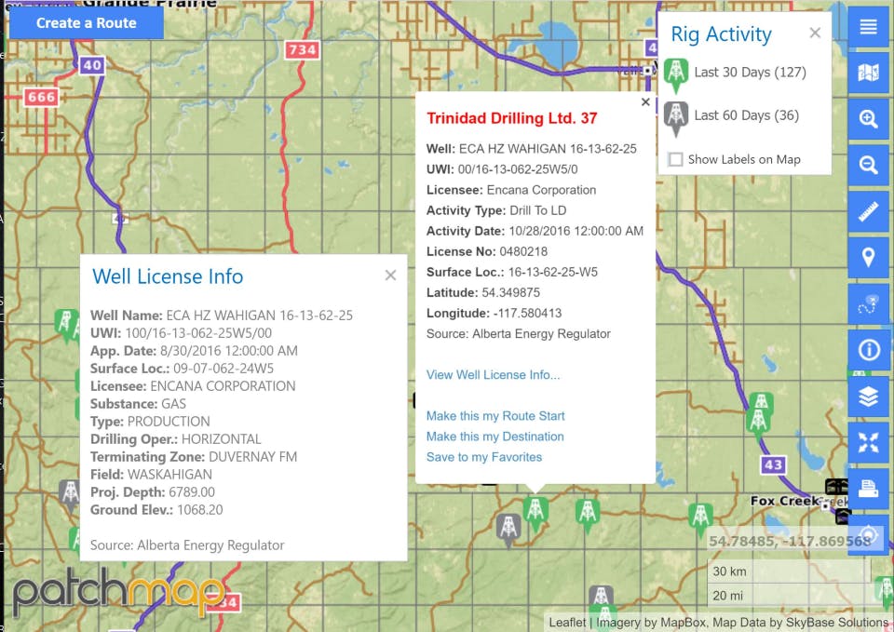Enable Show Labels on Map checkbox

click(676, 159)
